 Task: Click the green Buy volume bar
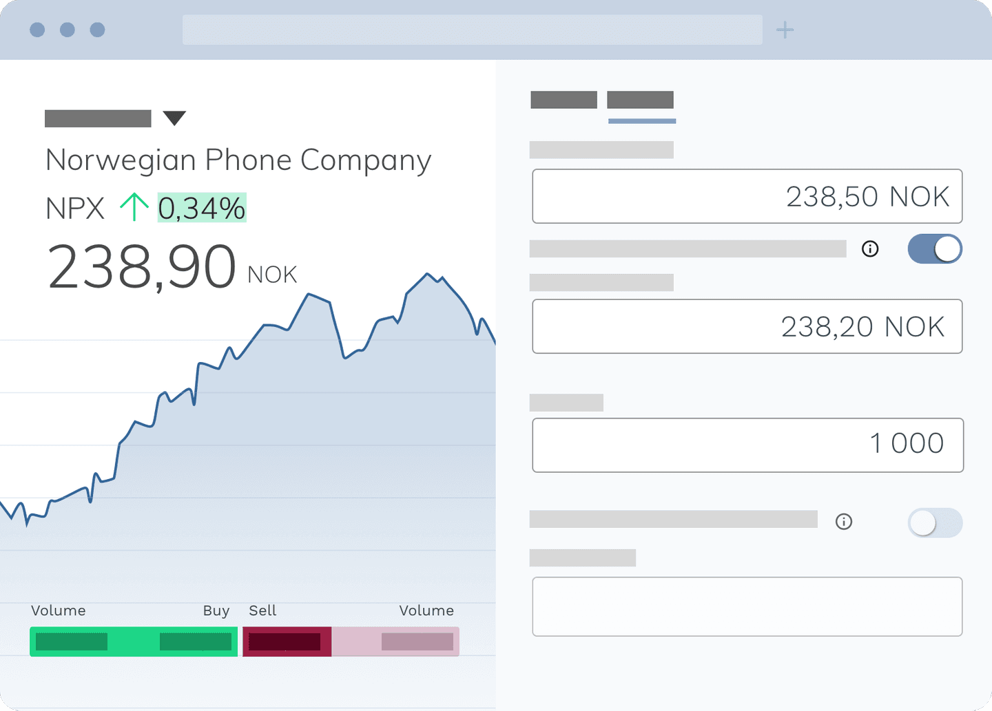tap(134, 641)
